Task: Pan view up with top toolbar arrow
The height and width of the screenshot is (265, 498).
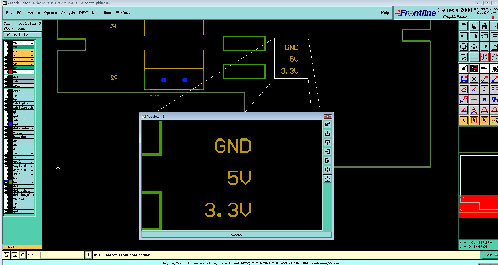Action: click(x=464, y=26)
